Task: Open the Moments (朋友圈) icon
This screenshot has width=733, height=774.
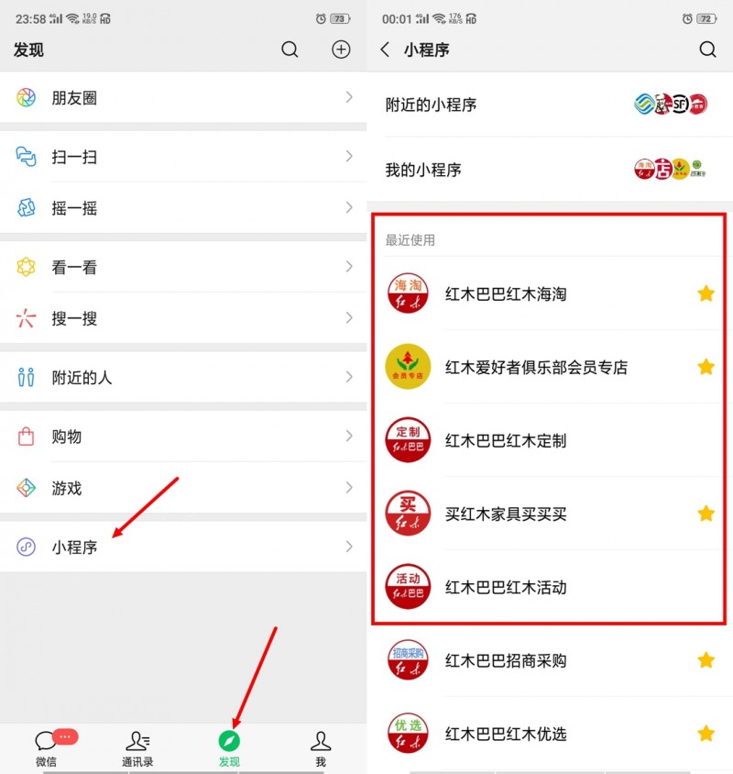Action: point(27,98)
